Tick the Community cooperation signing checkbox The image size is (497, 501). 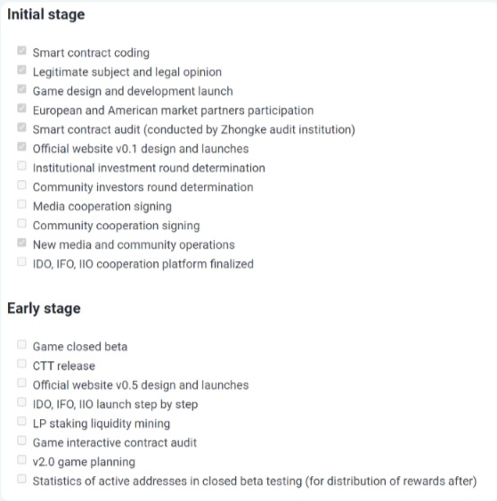[21, 223]
